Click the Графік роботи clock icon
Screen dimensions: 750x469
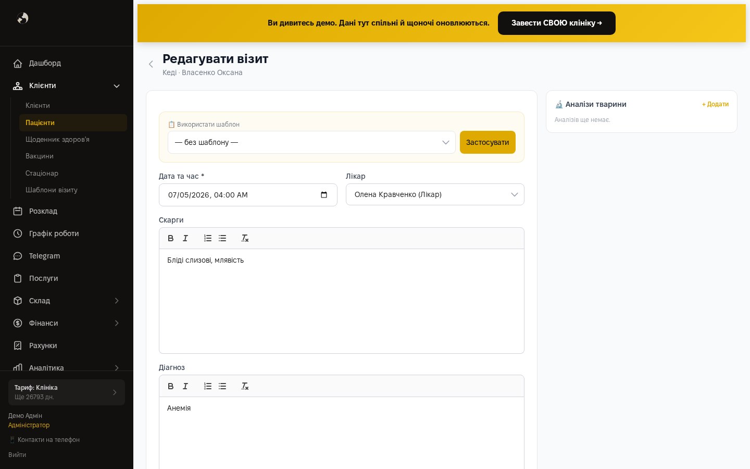click(x=18, y=233)
